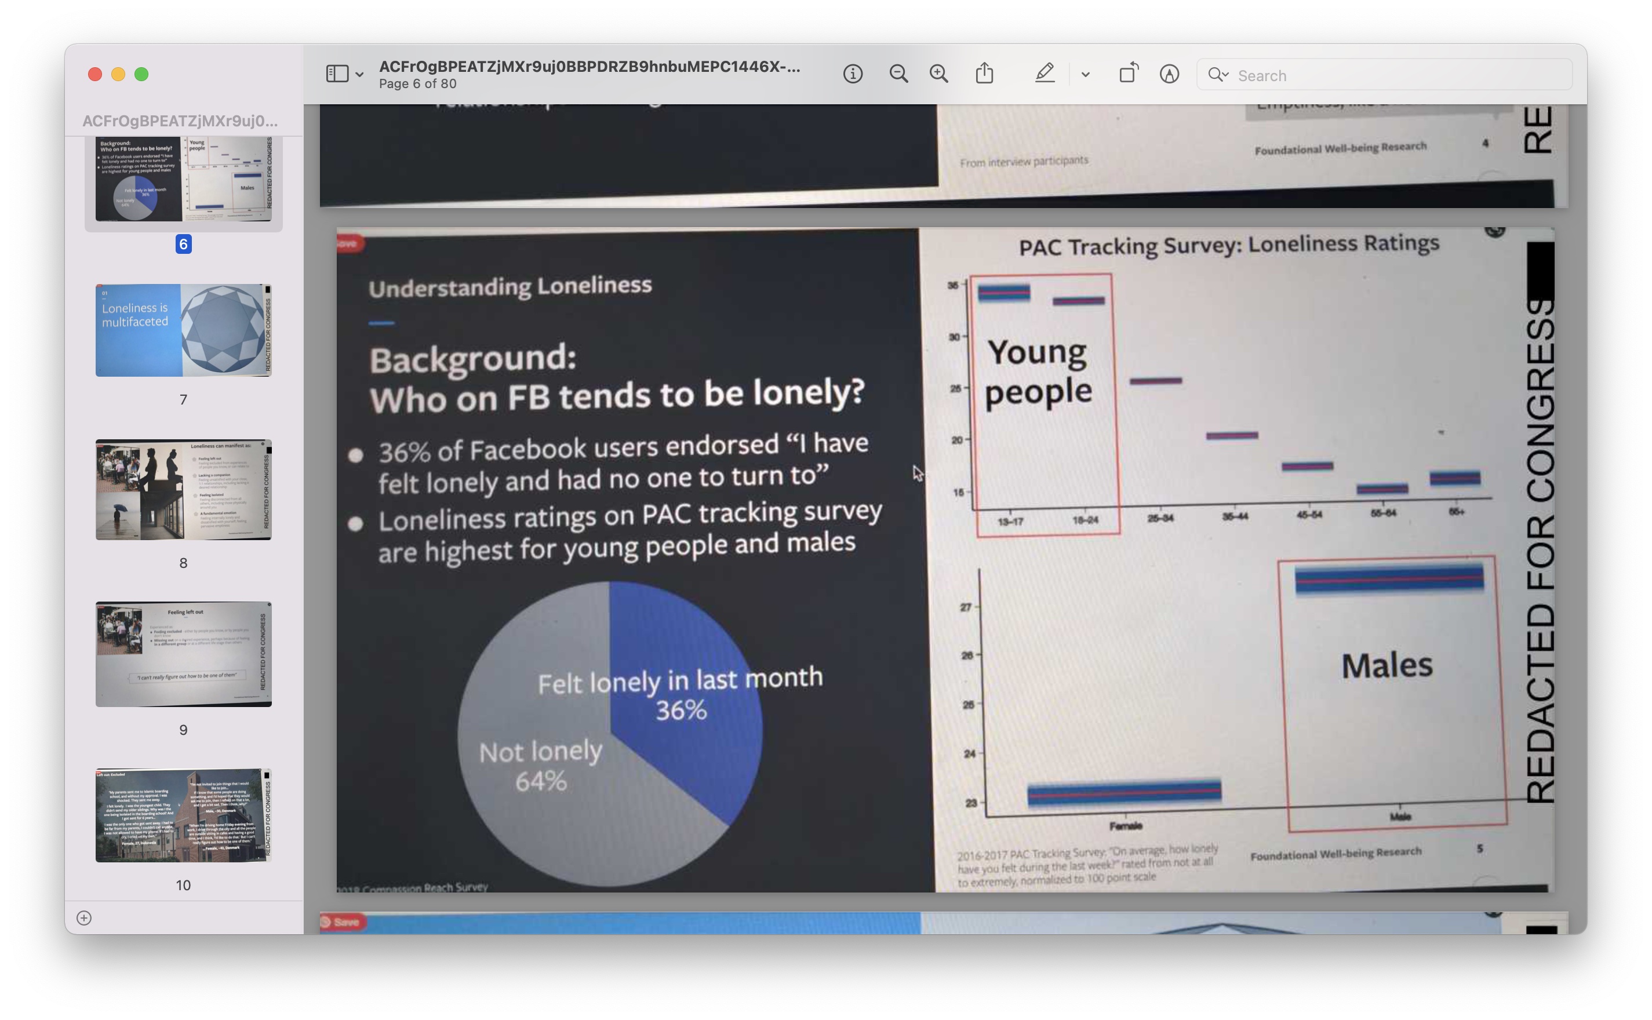Expand the sidebar view options chevron

tap(360, 75)
